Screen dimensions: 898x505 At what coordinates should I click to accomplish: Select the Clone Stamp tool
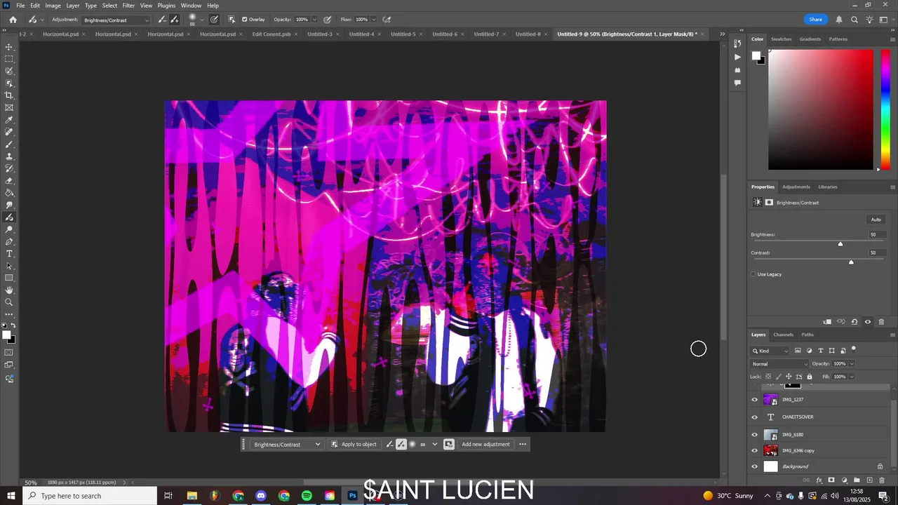[9, 156]
